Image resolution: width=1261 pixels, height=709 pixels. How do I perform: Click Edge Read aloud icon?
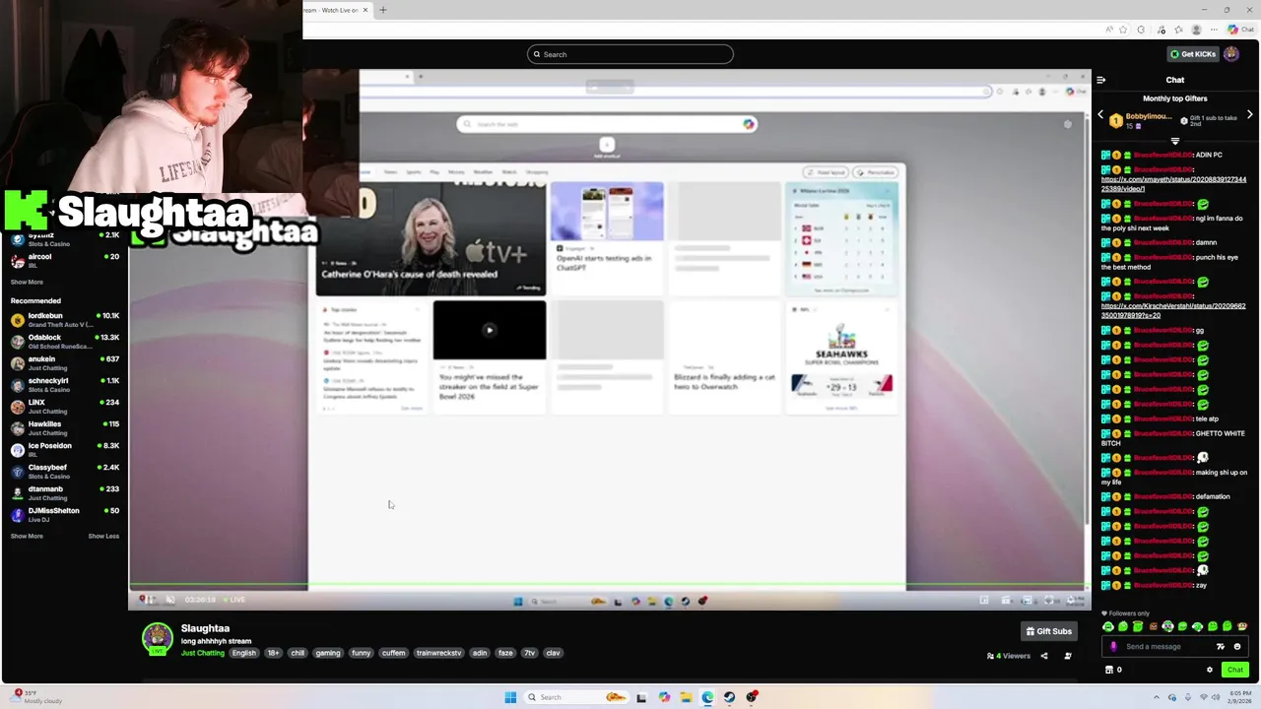pos(1109,31)
